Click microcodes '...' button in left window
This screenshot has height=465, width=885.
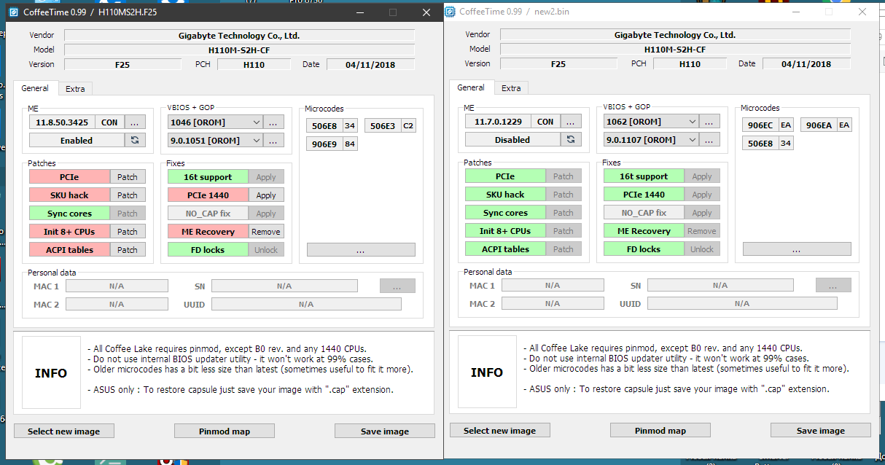click(x=361, y=250)
